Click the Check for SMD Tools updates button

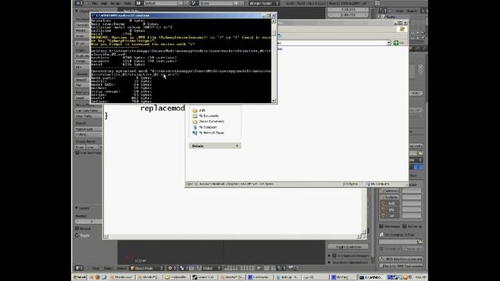point(402,265)
